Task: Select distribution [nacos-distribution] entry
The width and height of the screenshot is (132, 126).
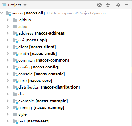Action: tap(49, 87)
